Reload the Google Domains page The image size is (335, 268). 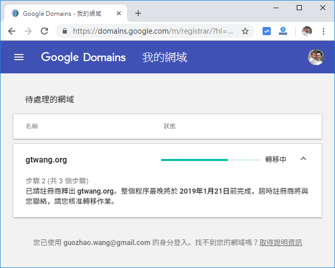click(x=44, y=31)
